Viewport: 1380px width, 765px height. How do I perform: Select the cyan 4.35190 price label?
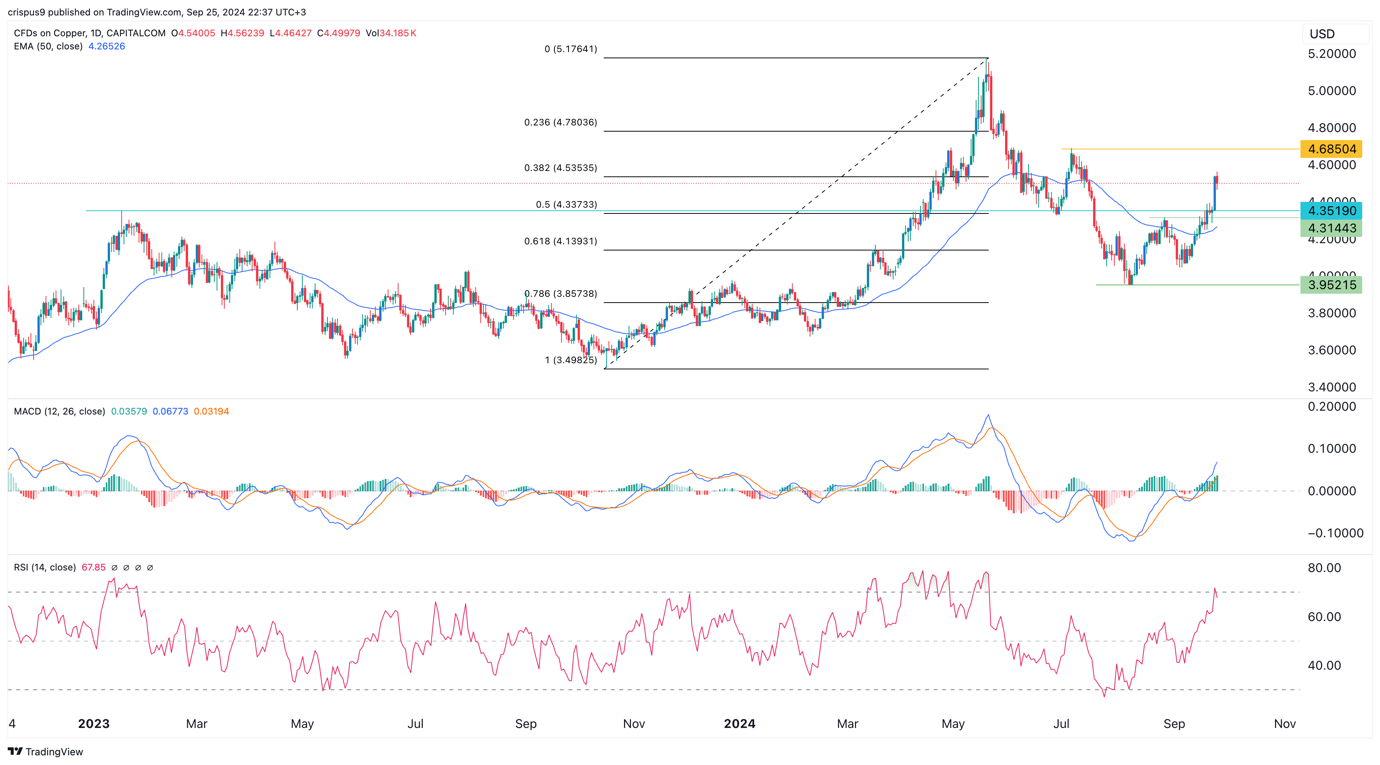[1331, 211]
